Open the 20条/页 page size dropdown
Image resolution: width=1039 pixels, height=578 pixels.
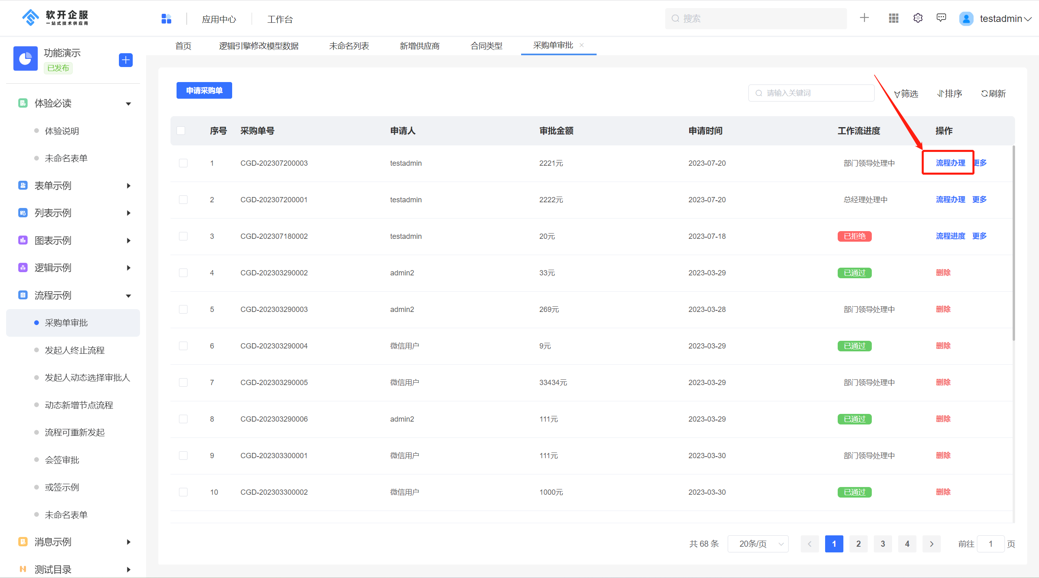click(758, 543)
